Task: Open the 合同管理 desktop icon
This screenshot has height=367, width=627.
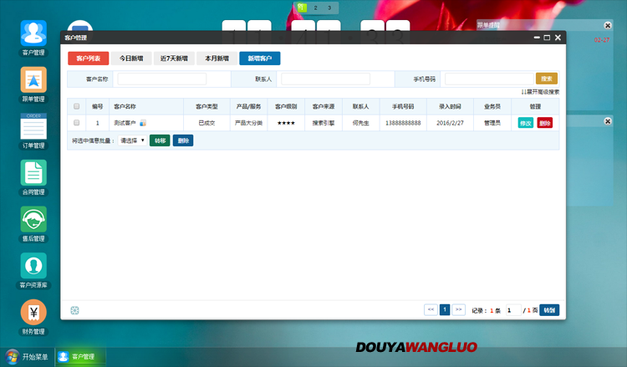Action: 33,172
